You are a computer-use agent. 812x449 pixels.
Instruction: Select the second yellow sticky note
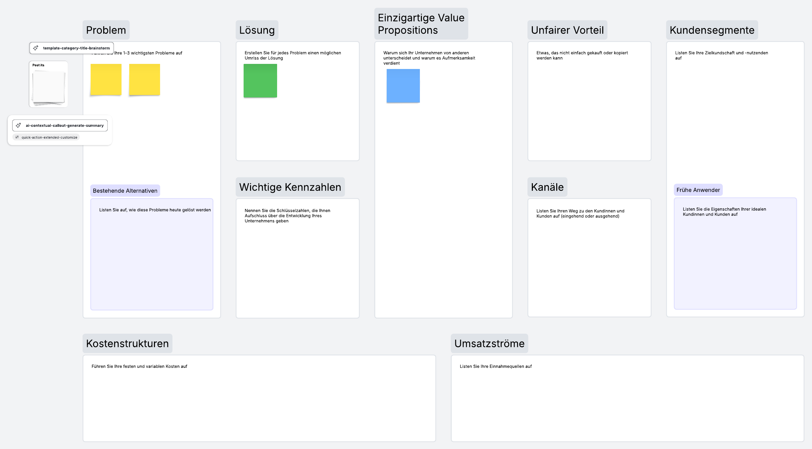[144, 79]
